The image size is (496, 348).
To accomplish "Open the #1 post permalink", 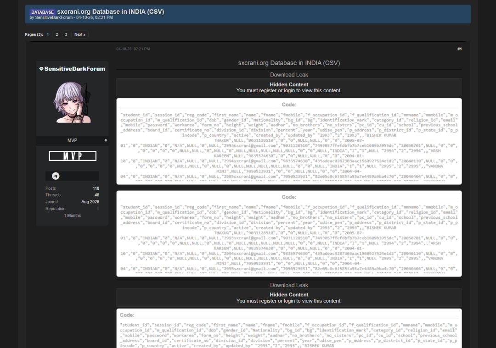I will [x=459, y=49].
